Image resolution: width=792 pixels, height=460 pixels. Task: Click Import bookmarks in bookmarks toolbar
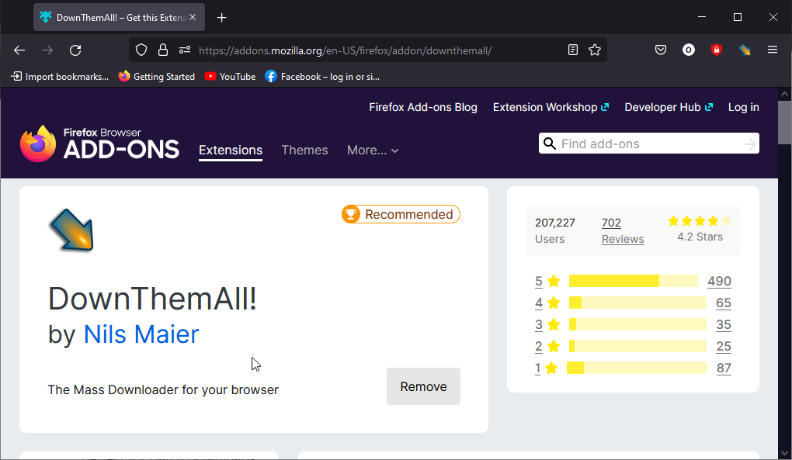(60, 77)
